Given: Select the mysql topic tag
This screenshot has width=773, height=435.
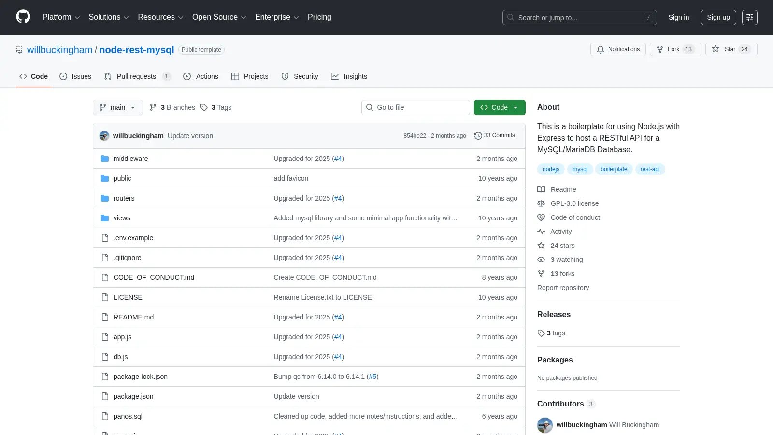Looking at the screenshot, I should (x=580, y=169).
